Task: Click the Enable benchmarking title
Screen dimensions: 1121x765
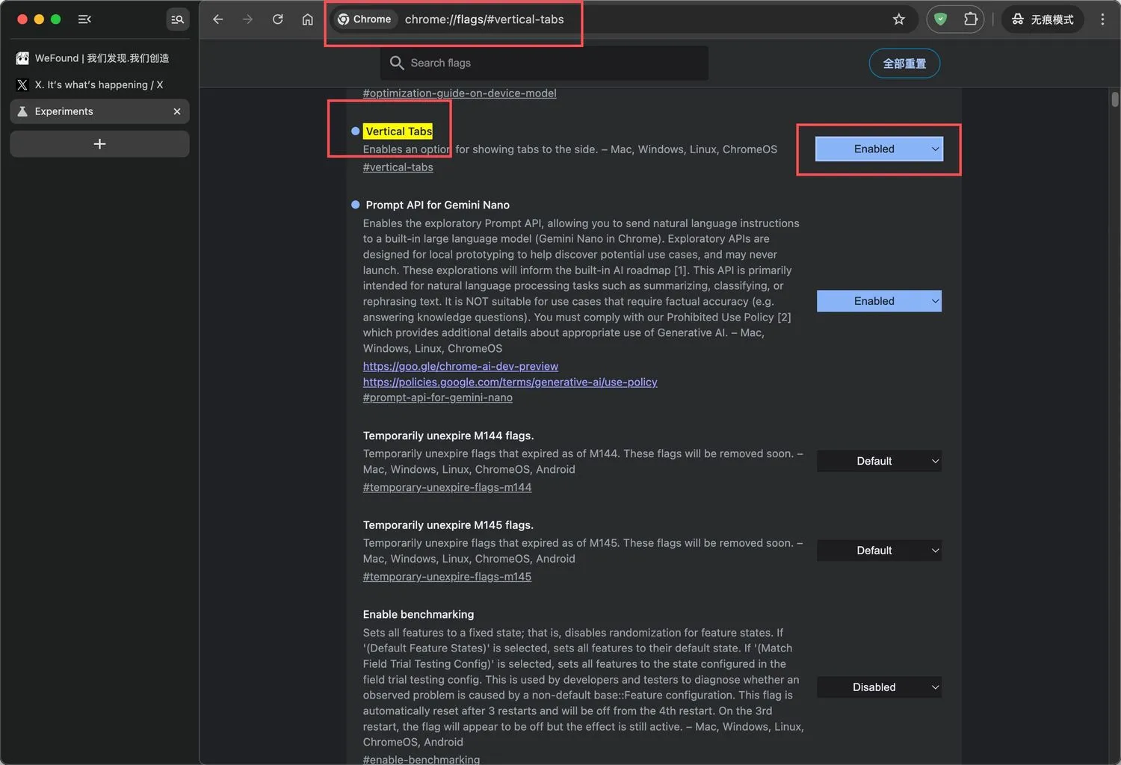Action: coord(419,614)
